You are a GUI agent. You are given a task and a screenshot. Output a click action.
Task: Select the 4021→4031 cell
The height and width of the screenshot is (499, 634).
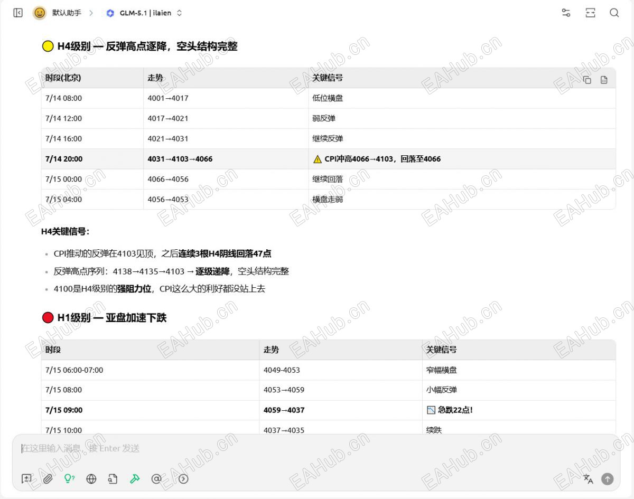pyautogui.click(x=226, y=139)
